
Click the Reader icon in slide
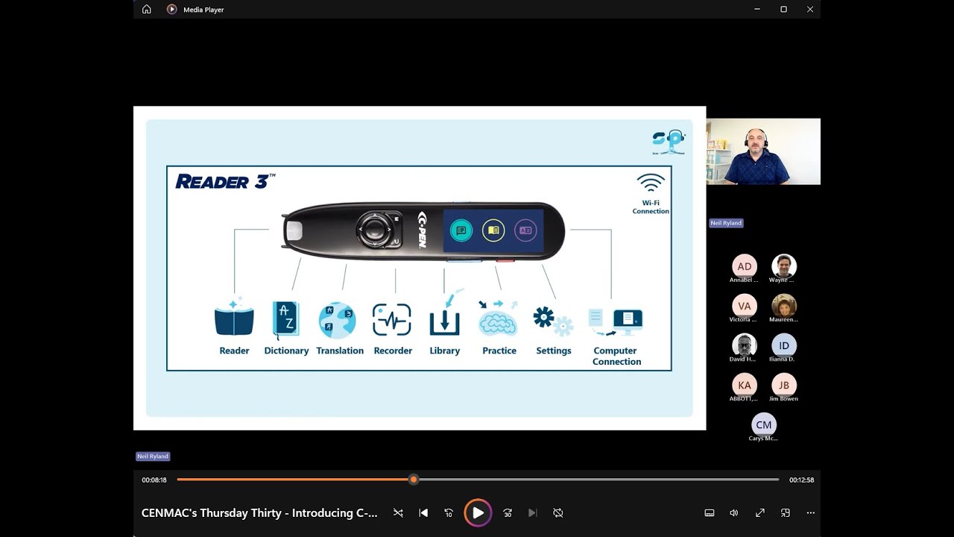(234, 318)
